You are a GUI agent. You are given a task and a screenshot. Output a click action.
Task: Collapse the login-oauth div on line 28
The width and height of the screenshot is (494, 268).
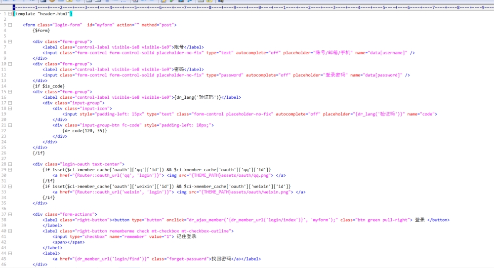(10, 164)
